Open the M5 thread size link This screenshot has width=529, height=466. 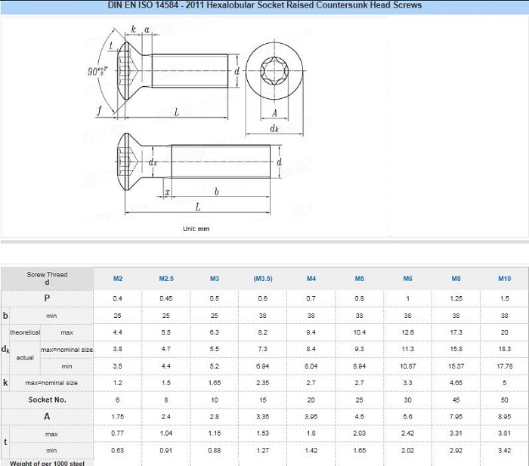(x=359, y=279)
